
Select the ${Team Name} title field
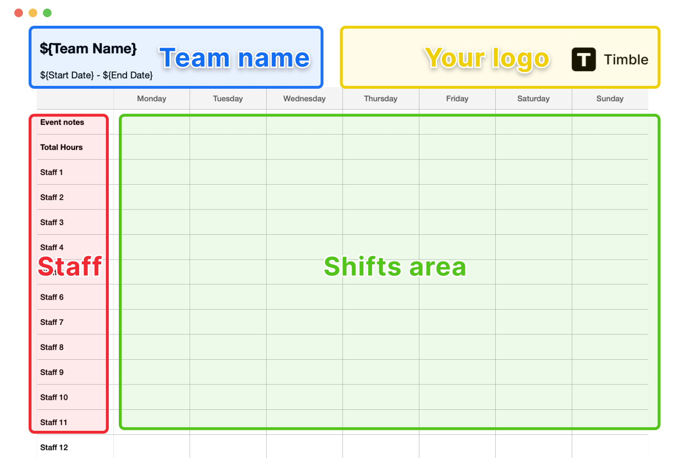[x=88, y=49]
